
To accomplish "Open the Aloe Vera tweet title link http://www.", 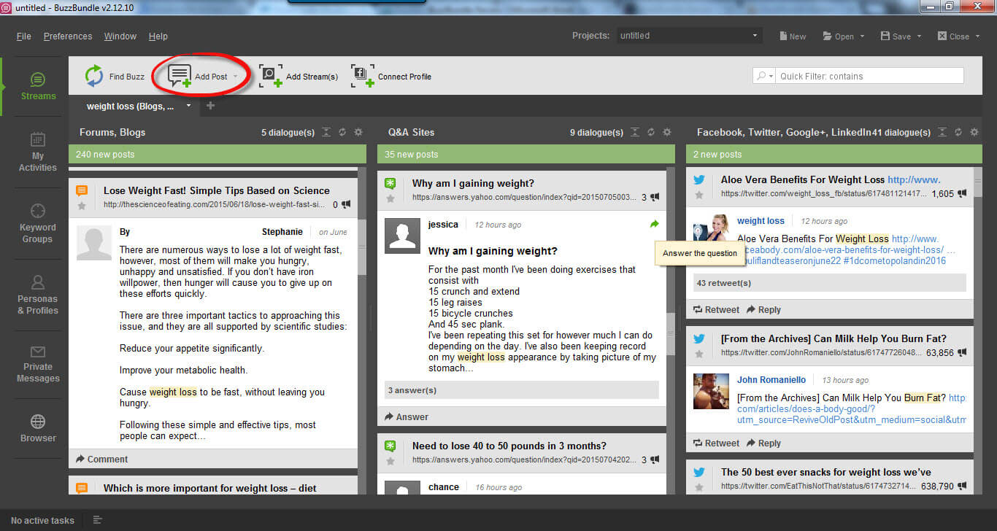I will coord(914,179).
